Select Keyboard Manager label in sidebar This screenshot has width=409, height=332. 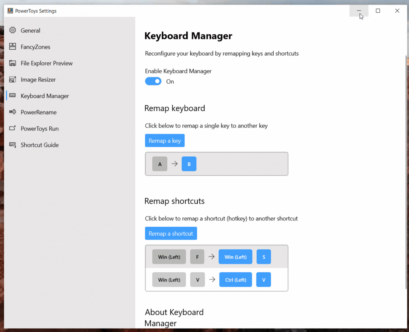[45, 96]
